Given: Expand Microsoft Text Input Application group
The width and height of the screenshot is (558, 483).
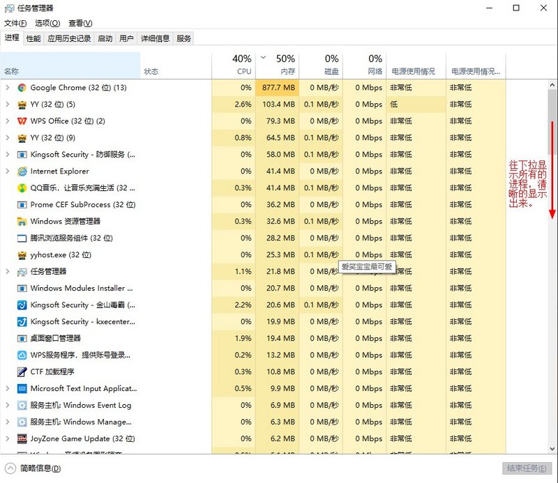Looking at the screenshot, I should tap(8, 388).
